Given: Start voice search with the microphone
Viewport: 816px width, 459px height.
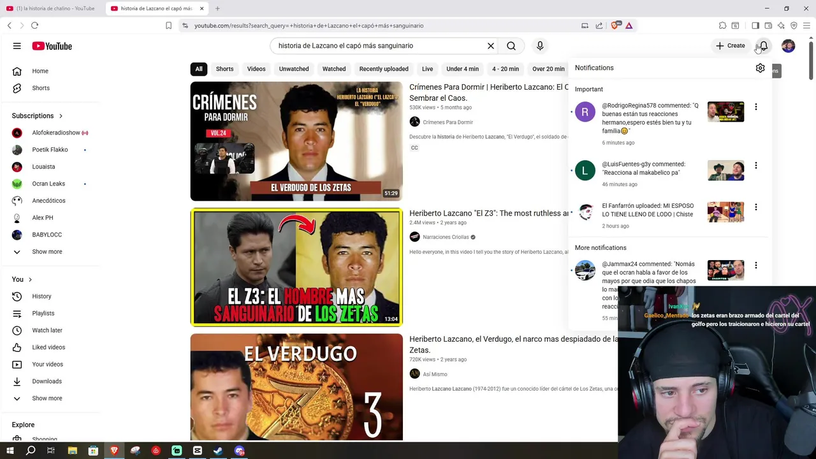Looking at the screenshot, I should [540, 46].
